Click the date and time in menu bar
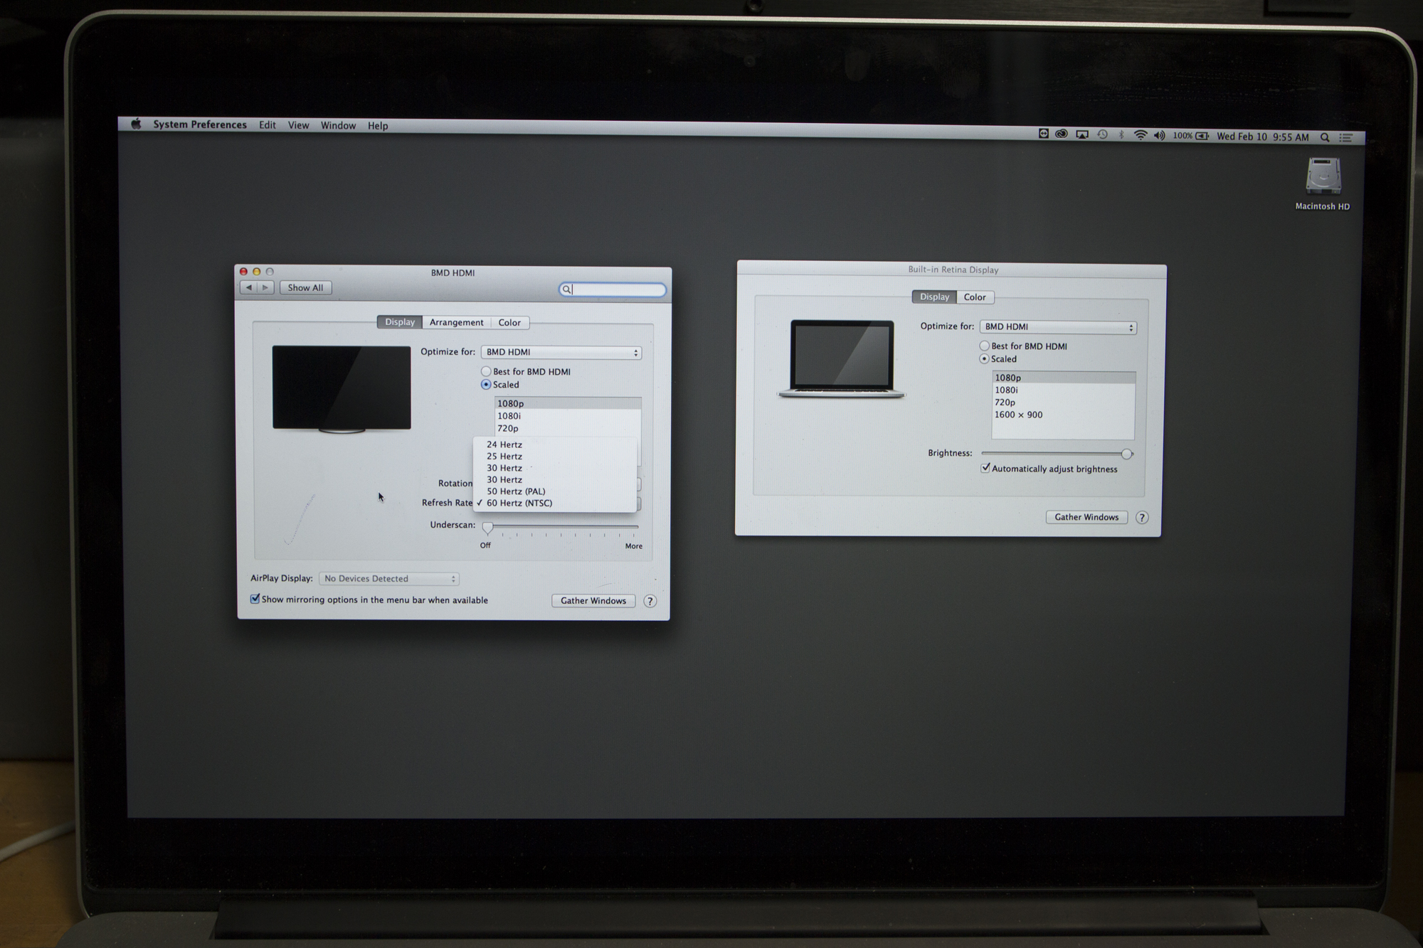The image size is (1423, 948). [x=1262, y=137]
